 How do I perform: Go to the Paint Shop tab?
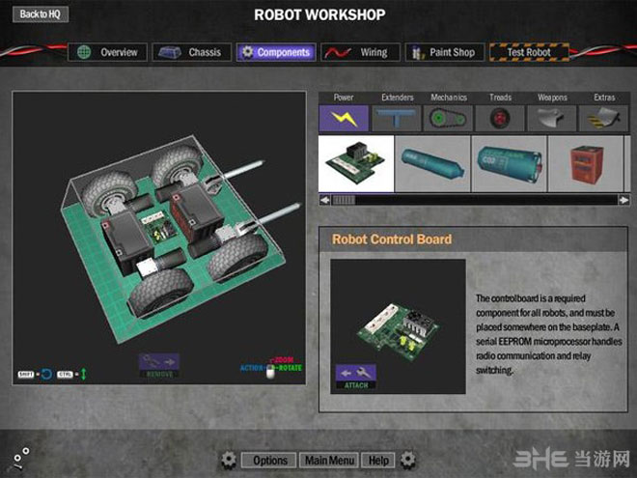[442, 52]
